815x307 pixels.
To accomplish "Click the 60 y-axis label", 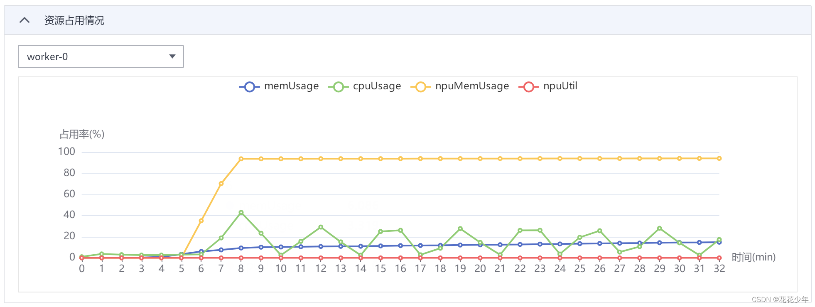I will [69, 194].
